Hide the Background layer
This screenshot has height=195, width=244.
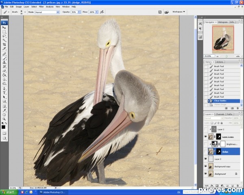206,174
